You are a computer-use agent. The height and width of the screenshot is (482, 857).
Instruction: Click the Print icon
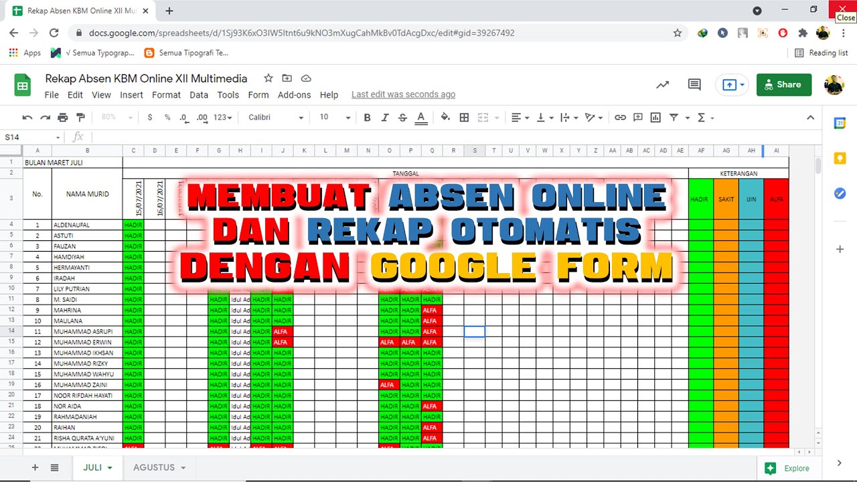click(63, 117)
